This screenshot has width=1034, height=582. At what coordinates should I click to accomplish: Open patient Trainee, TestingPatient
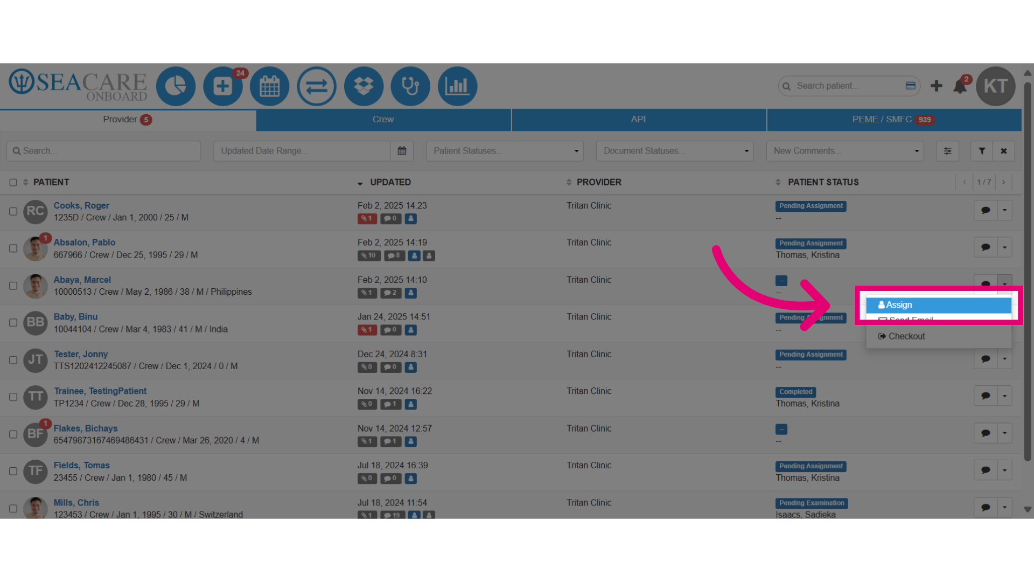100,391
